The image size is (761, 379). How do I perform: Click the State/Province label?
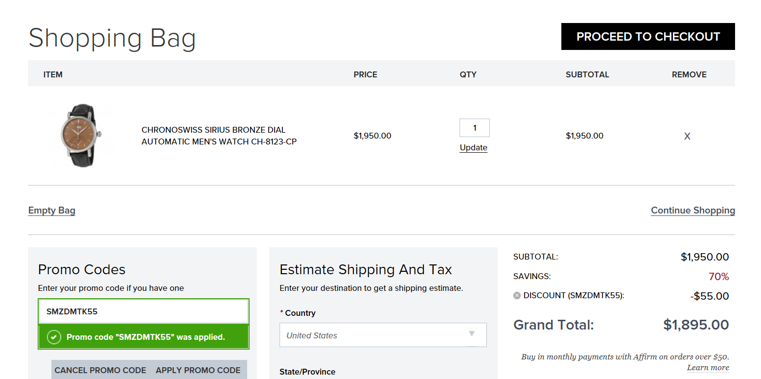coord(307,372)
